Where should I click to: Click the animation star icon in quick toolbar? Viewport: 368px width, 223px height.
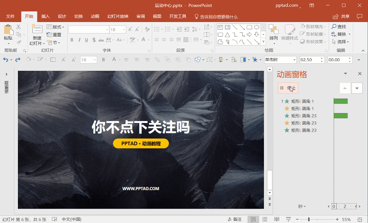point(255,60)
